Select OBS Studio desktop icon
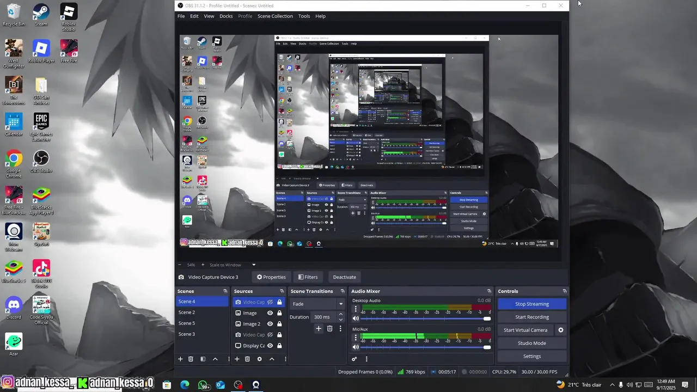697x392 pixels. pos(41,162)
